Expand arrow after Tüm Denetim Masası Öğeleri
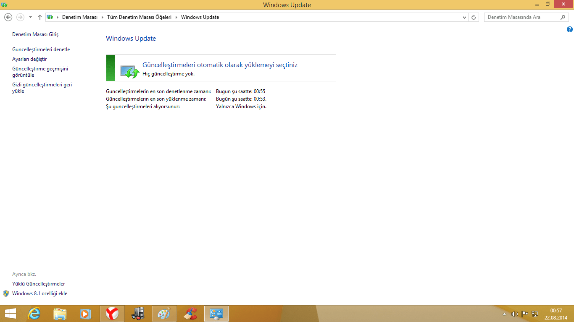Screen dimensions: 574x322 pos(176,17)
